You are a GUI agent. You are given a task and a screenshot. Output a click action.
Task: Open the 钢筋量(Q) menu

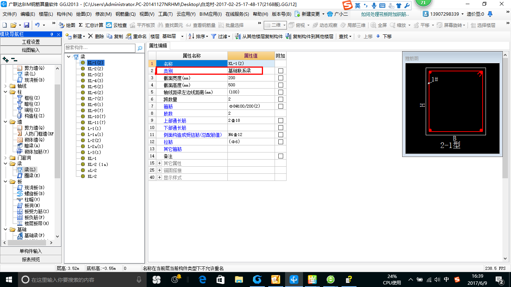point(126,14)
